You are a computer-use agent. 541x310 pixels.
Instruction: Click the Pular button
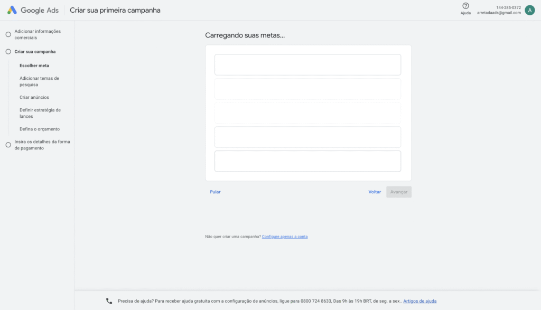[x=216, y=192]
